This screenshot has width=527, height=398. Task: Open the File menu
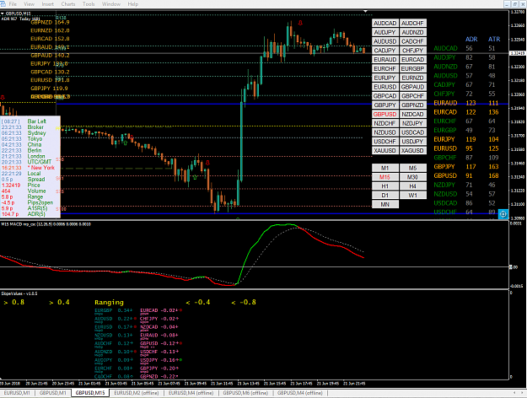click(x=13, y=4)
